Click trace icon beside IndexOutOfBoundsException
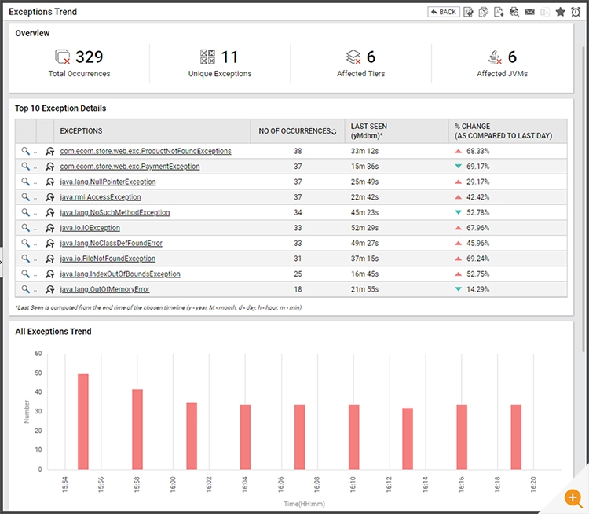Image resolution: width=589 pixels, height=514 pixels. [x=50, y=274]
